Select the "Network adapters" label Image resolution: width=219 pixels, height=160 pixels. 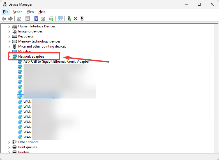point(31,57)
